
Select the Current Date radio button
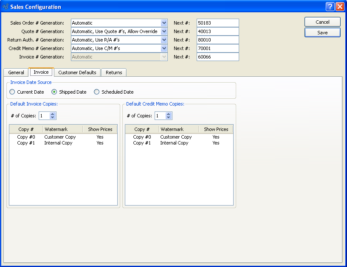[x=12, y=92]
